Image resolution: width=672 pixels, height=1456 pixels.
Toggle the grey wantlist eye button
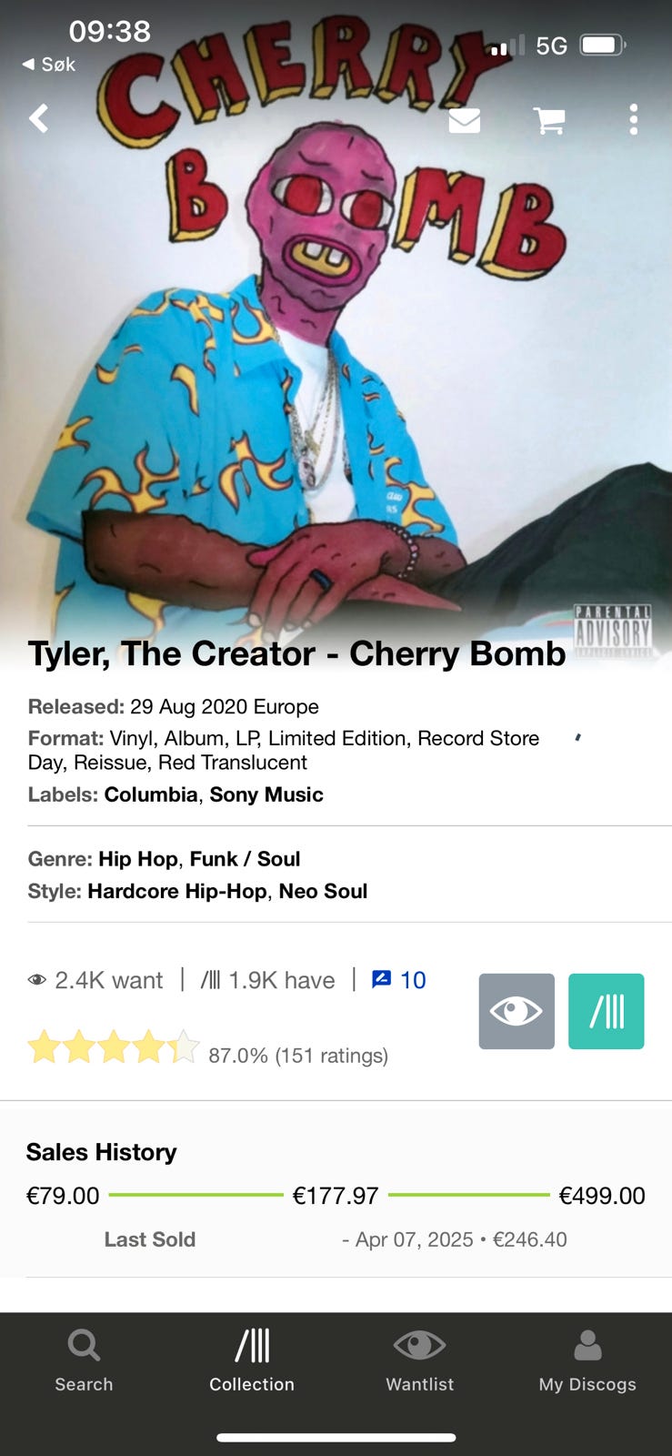click(x=517, y=1011)
